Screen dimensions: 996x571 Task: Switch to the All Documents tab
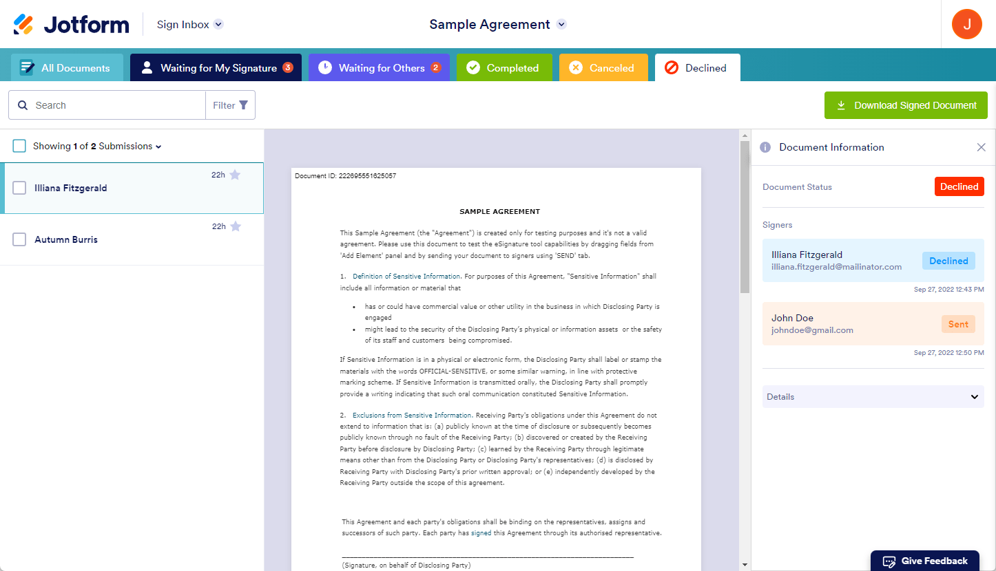67,67
